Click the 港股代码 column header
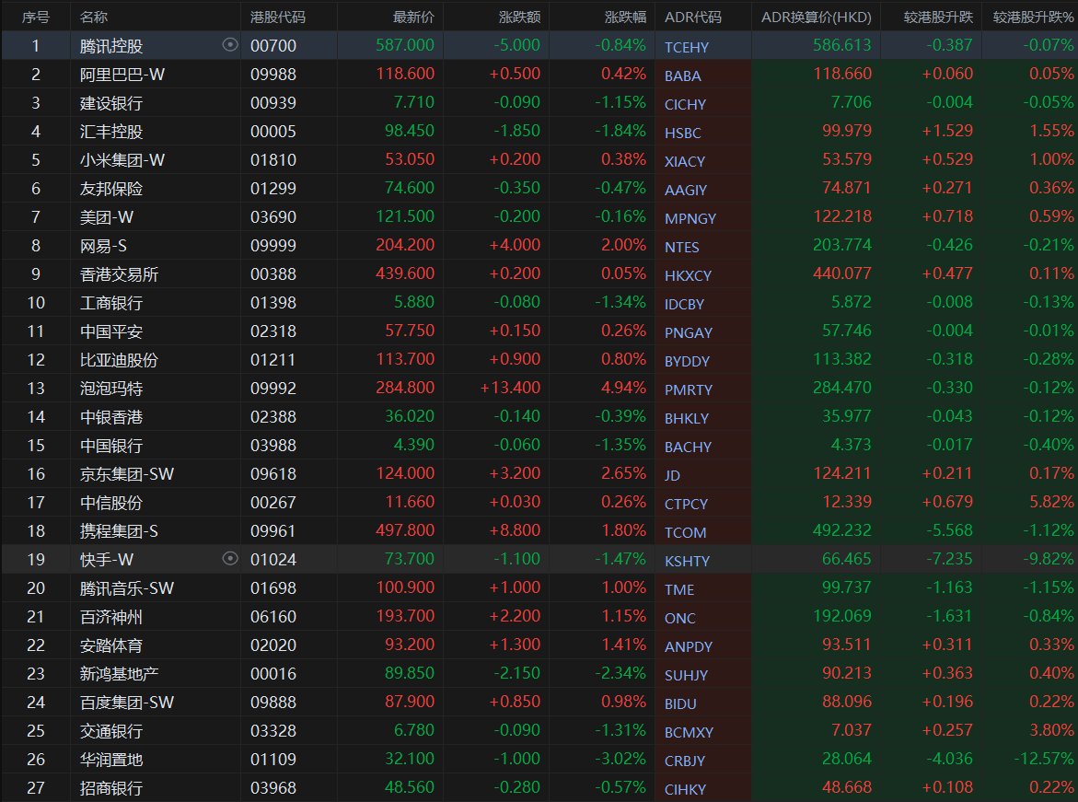Image resolution: width=1078 pixels, height=802 pixels. pos(278,17)
